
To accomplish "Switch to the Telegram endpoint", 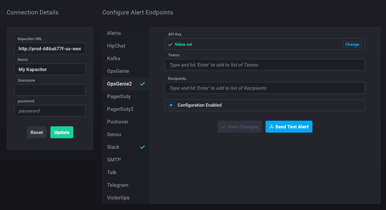I will pyautogui.click(x=118, y=185).
